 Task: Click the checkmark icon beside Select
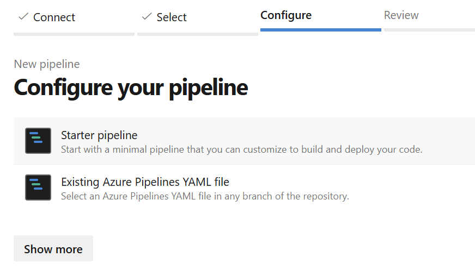[147, 17]
